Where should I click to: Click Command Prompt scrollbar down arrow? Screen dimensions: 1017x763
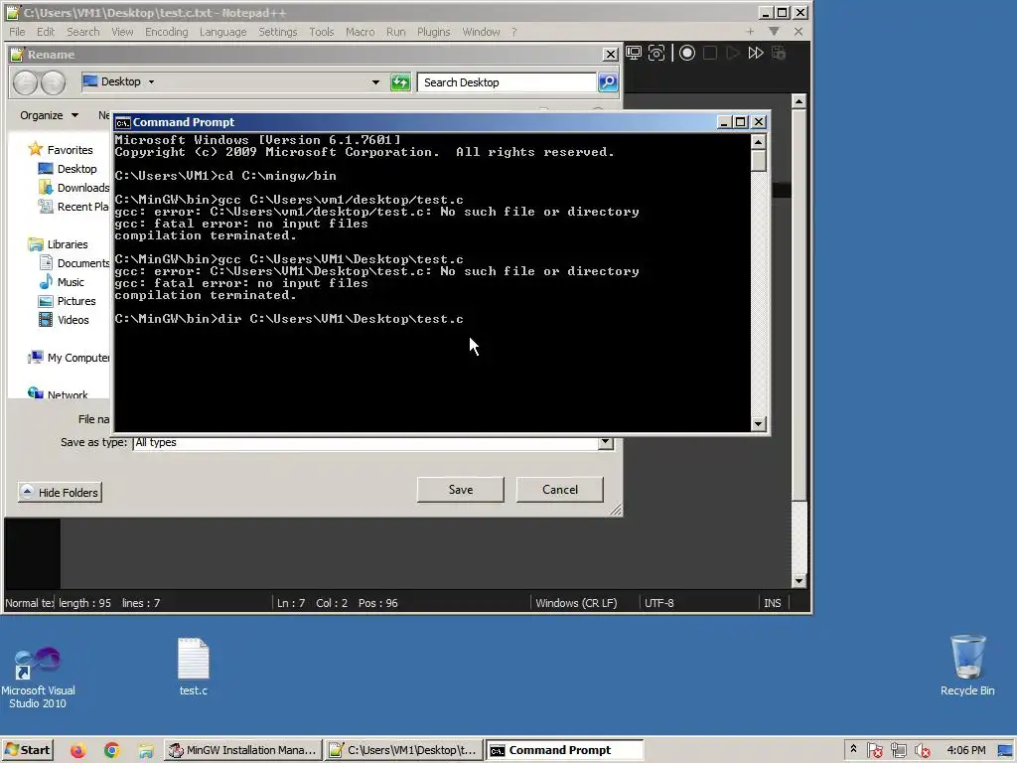[758, 424]
